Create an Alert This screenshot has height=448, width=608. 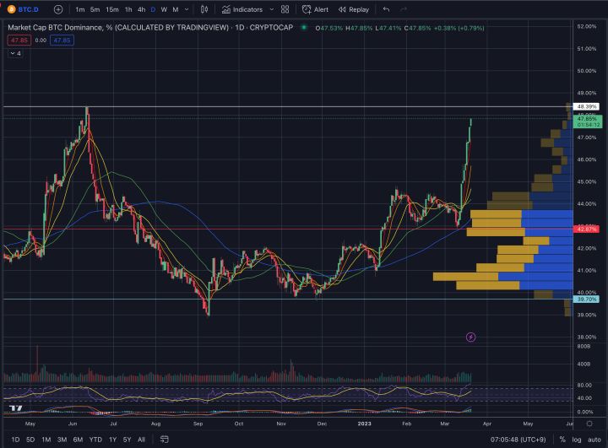tap(315, 9)
